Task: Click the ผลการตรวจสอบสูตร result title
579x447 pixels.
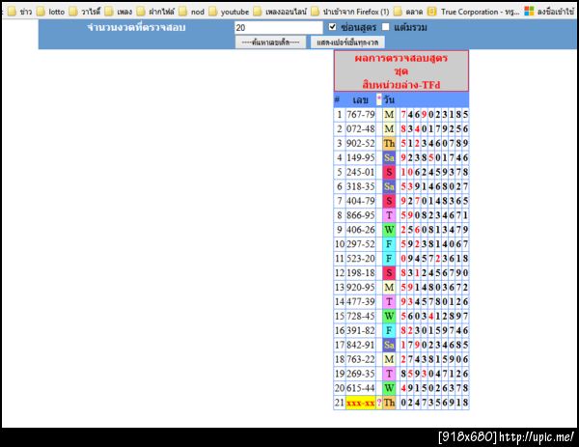Action: click(x=401, y=58)
